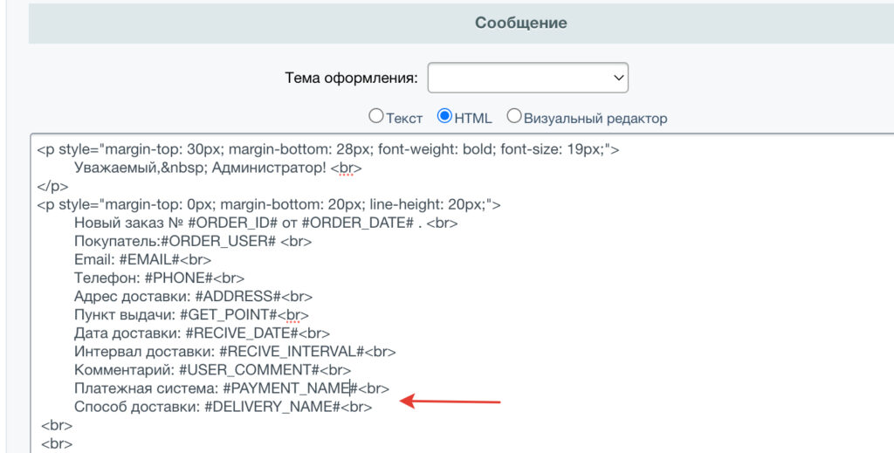The height and width of the screenshot is (453, 894).
Task: Click the text Новый заказ №
Action: click(x=127, y=223)
